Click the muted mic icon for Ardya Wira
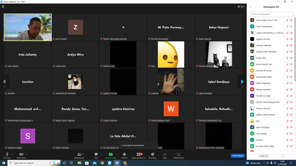The width and height of the screenshot is (296, 166). coord(287,58)
